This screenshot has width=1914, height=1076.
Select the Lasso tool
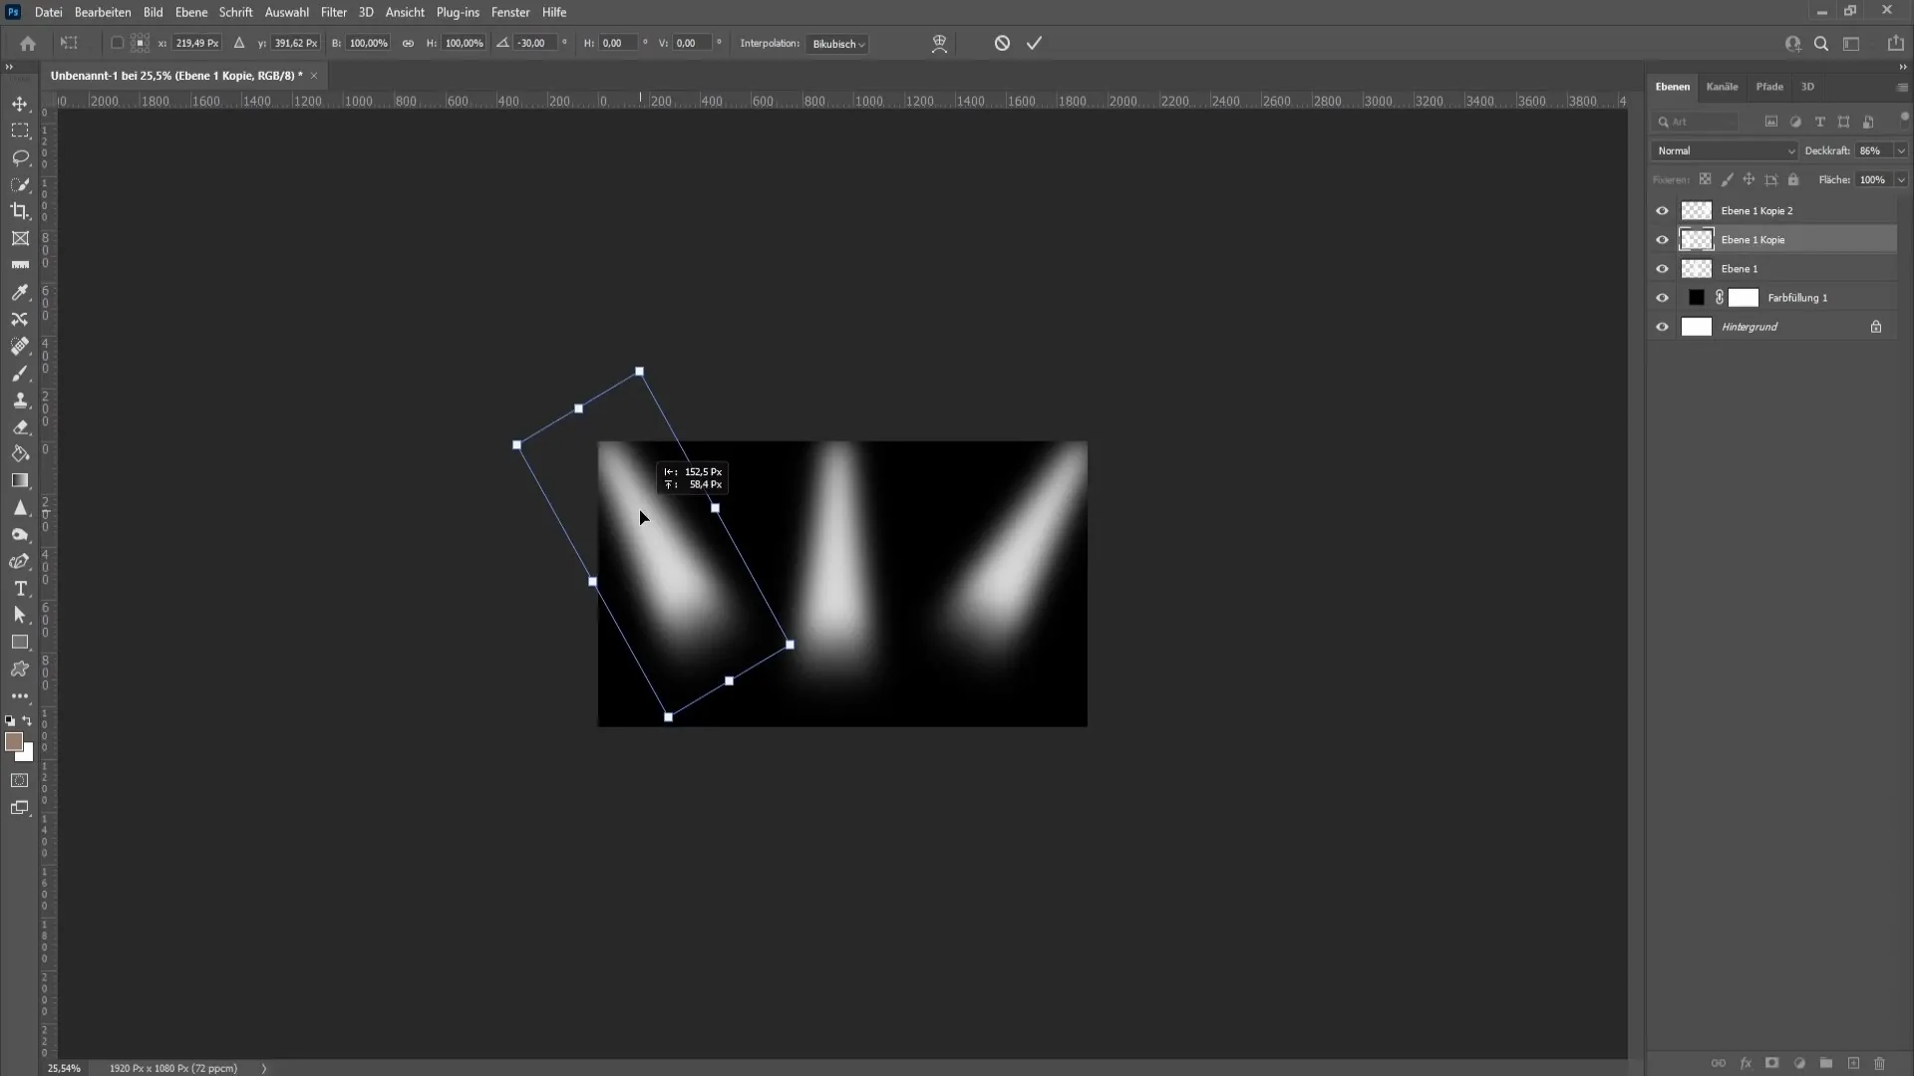coord(20,156)
